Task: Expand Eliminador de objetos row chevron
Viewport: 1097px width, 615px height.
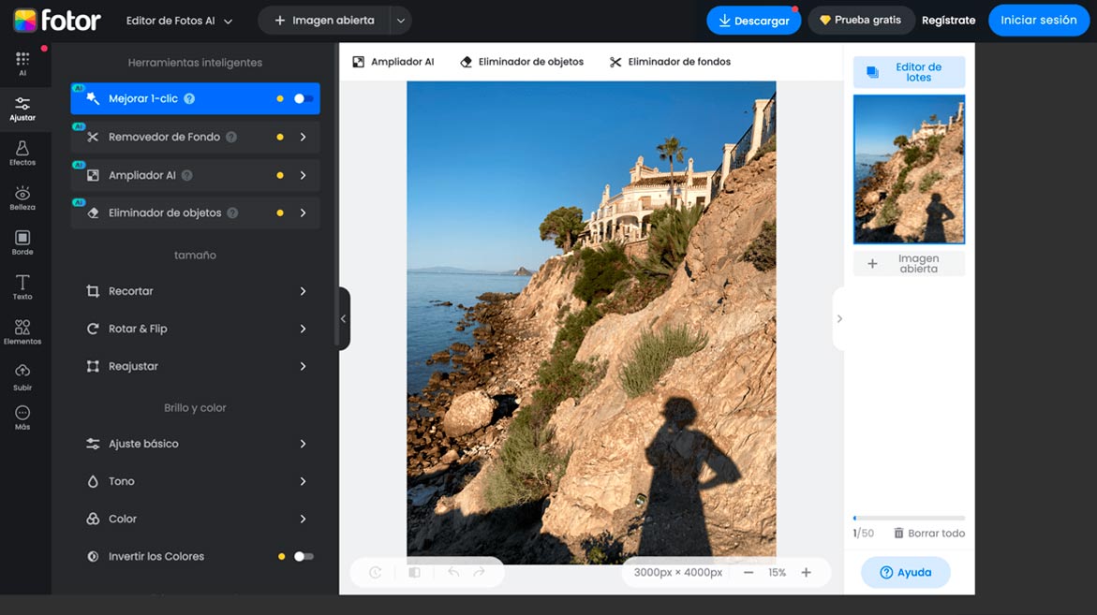Action: tap(303, 213)
